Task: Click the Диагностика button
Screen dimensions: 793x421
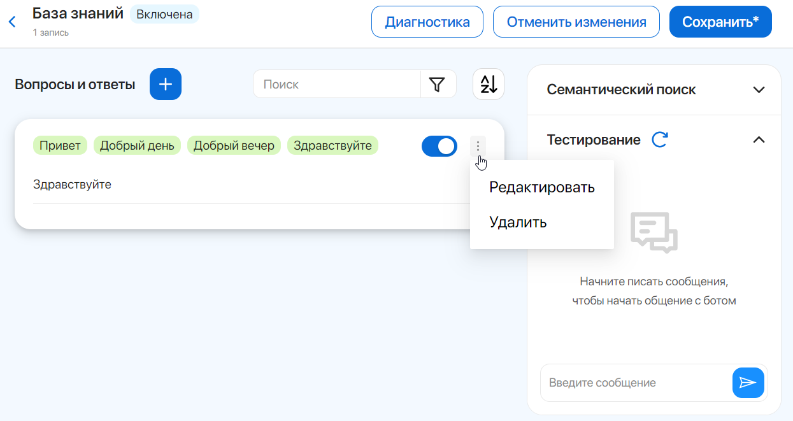Action: click(427, 22)
